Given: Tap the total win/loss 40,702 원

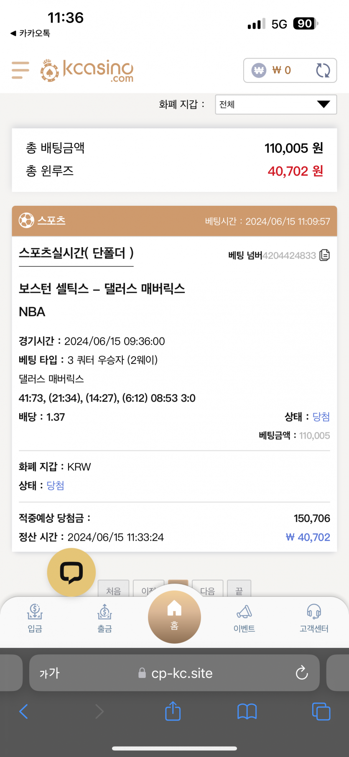Looking at the screenshot, I should coord(296,171).
